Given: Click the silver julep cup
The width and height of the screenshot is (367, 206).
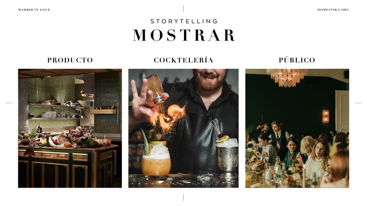Looking at the screenshot, I should pos(227,159).
